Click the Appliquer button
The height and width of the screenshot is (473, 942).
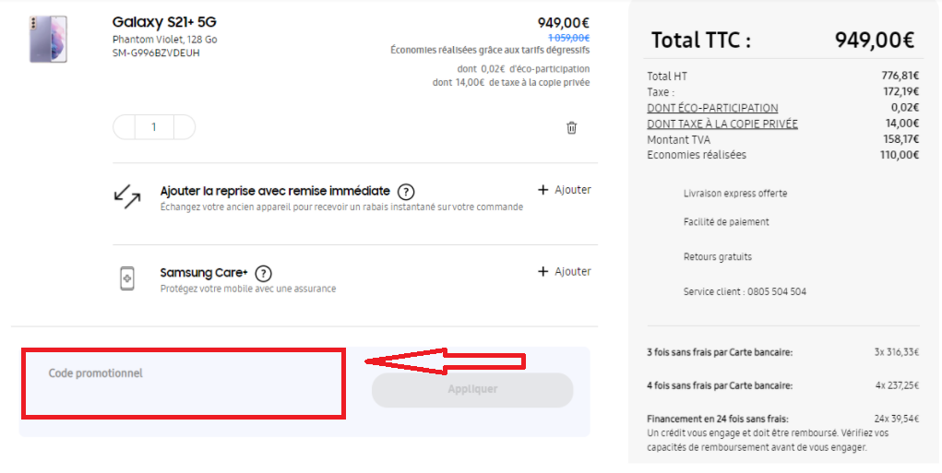coord(472,390)
